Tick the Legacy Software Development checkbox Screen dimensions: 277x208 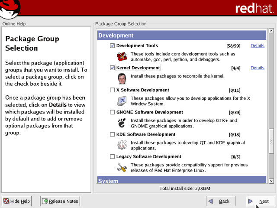[x=112, y=156]
